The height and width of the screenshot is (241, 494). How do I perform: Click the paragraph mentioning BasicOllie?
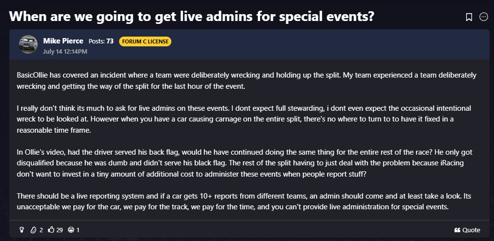coord(247,80)
